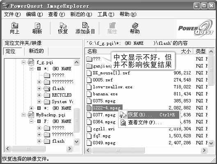
Task: Click the 帮助 (Help) toolbar book icon
Action: pyautogui.click(x=135, y=25)
